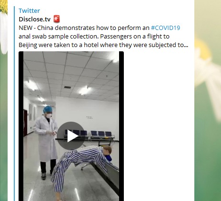
Task: Click the lab-coat worker in video thumbnail
Action: [46, 141]
